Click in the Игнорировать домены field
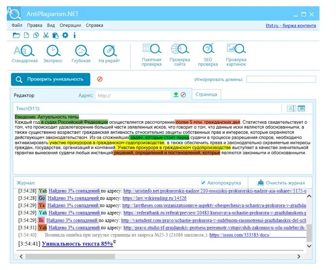The height and width of the screenshot is (270, 336). coord(281,79)
